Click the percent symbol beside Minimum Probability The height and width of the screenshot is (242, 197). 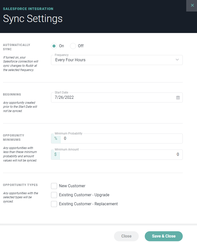coord(56,138)
